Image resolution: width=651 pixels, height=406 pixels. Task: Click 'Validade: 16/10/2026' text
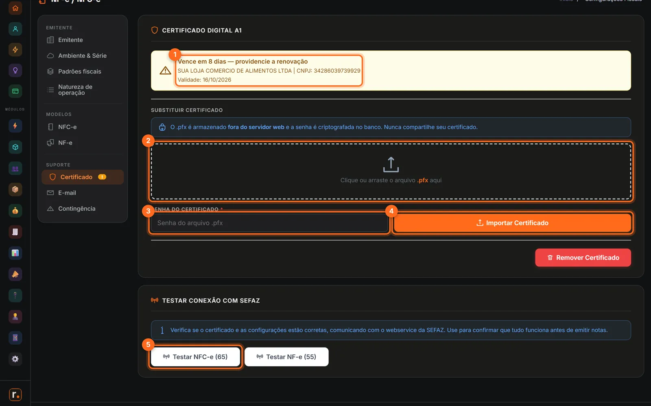[204, 80]
